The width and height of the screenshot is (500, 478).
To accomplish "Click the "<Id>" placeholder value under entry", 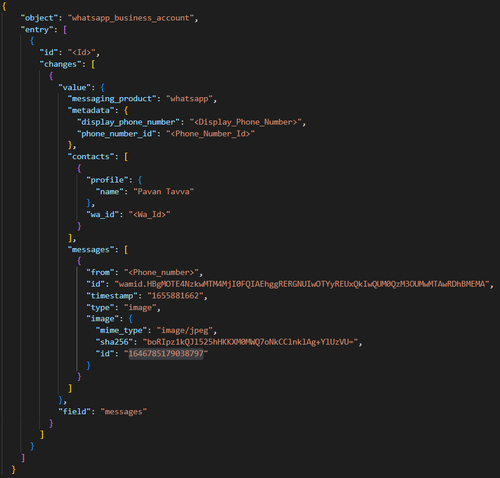I will (82, 53).
